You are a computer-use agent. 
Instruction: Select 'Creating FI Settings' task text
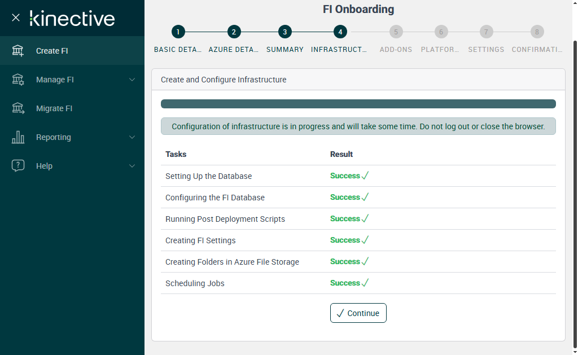tap(200, 240)
